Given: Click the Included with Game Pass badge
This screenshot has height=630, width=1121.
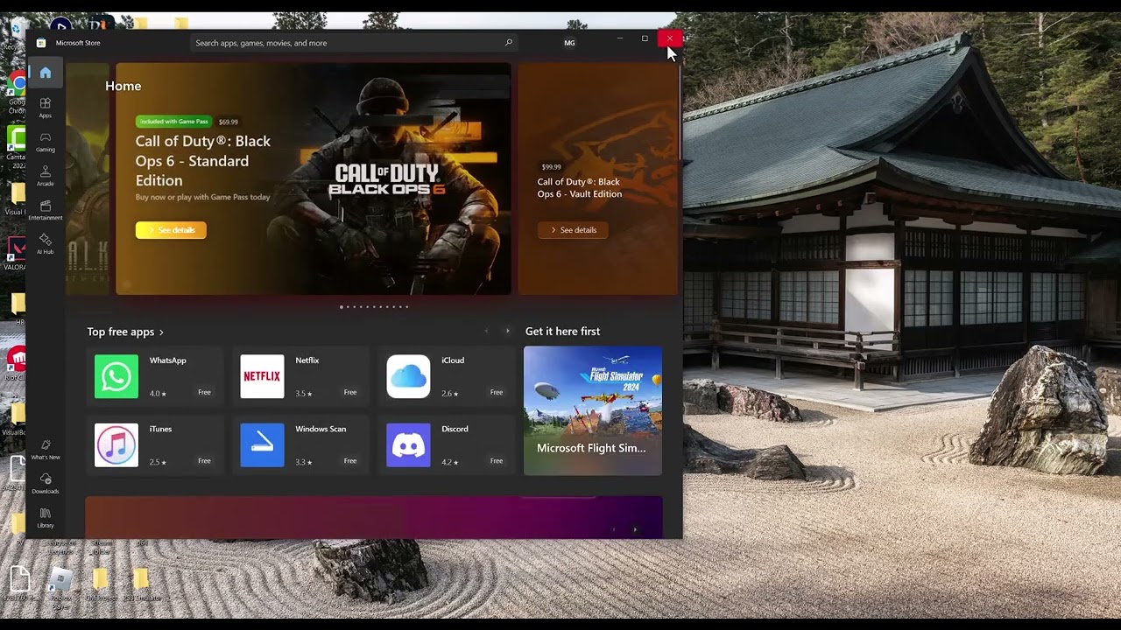Looking at the screenshot, I should [173, 122].
